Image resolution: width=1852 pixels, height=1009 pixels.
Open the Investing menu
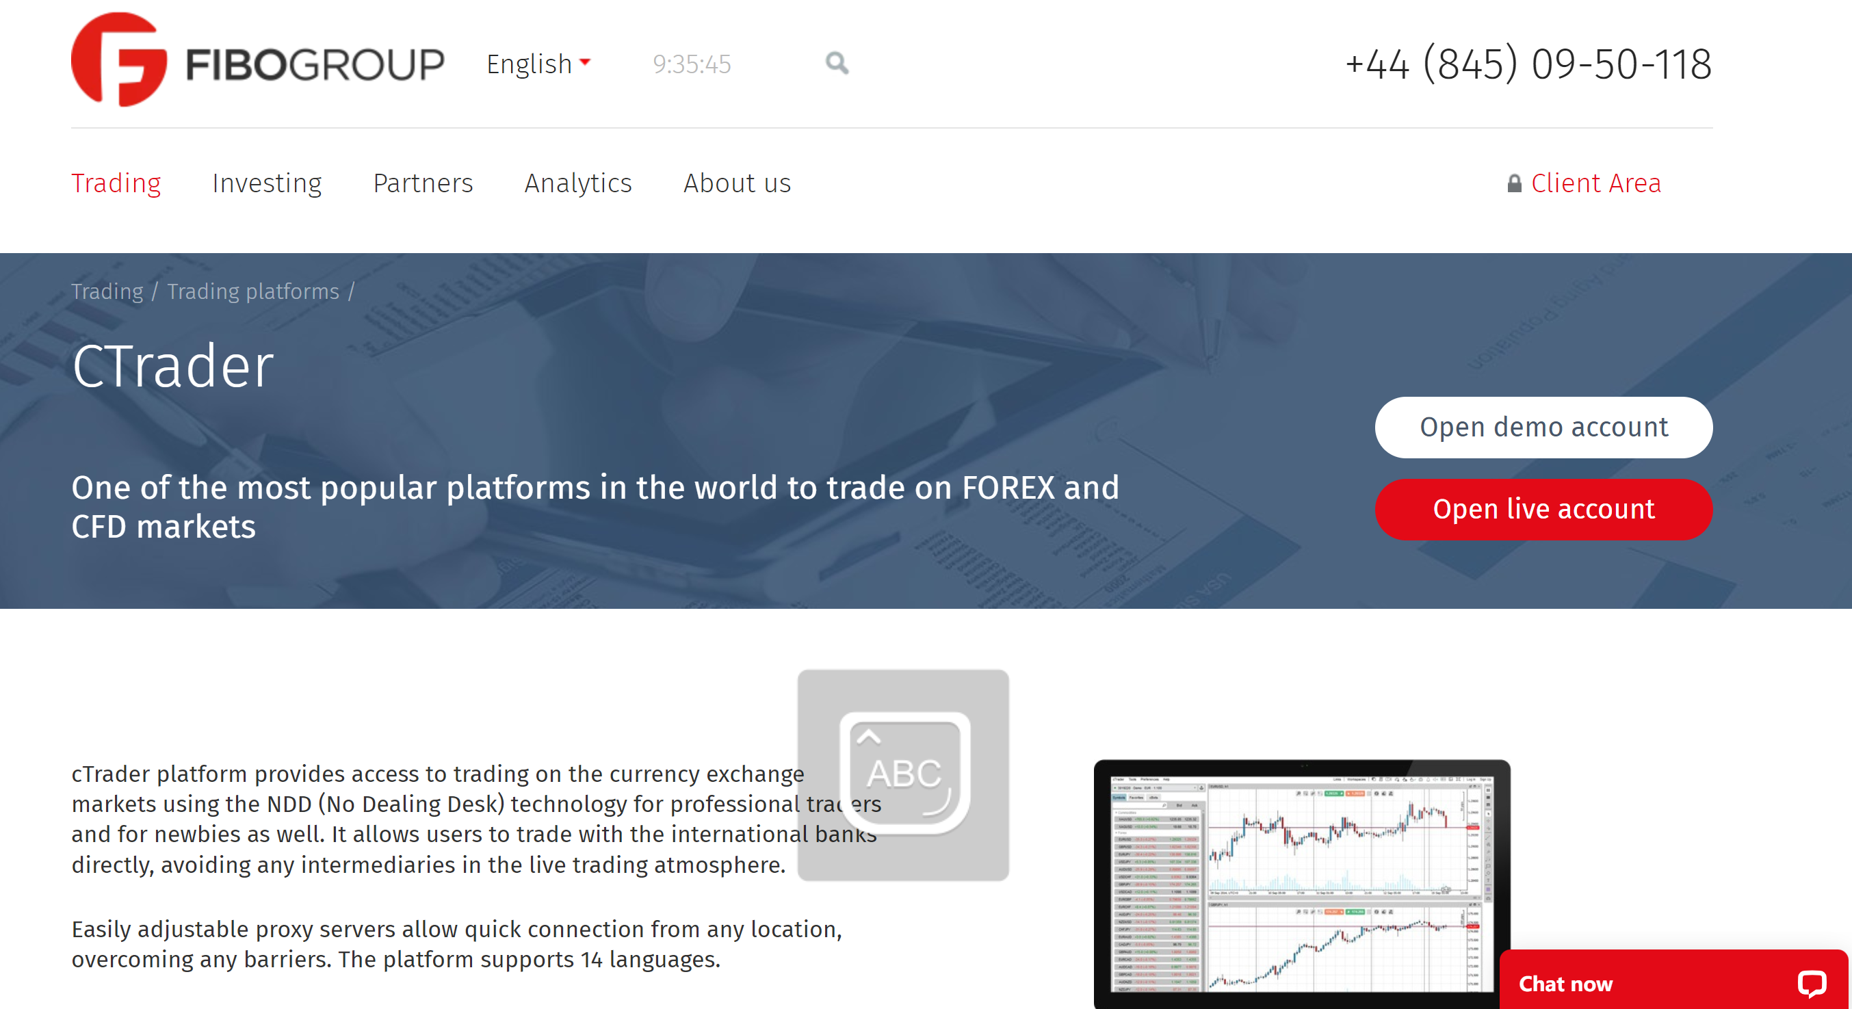(267, 183)
